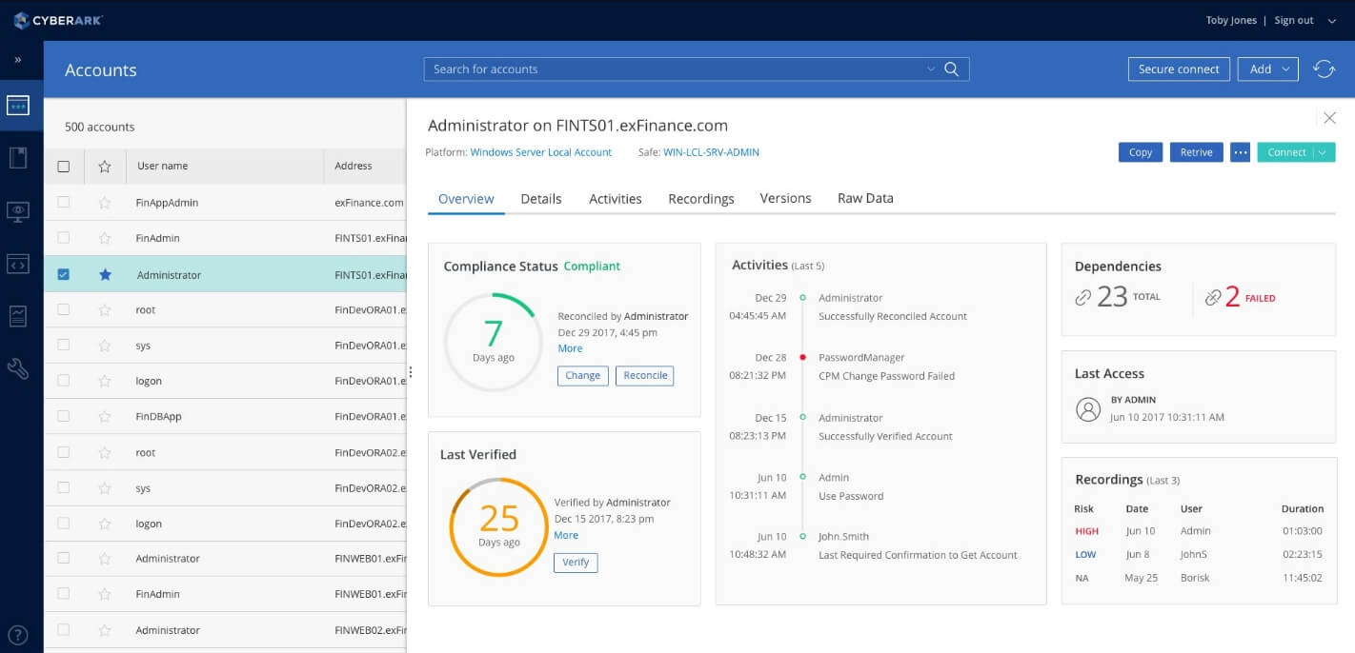Click the refresh accounts icon

1324,69
